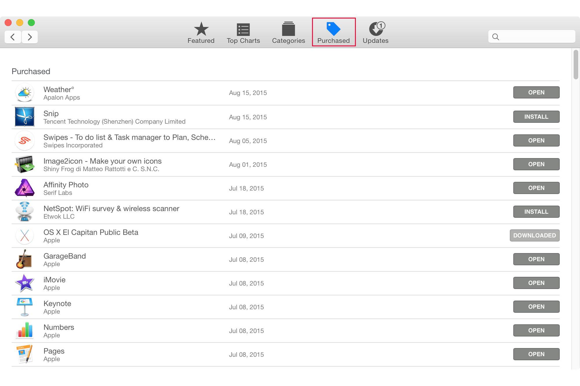Image resolution: width=580 pixels, height=386 pixels.
Task: Open Keynote via OPEN button
Action: pyautogui.click(x=536, y=307)
